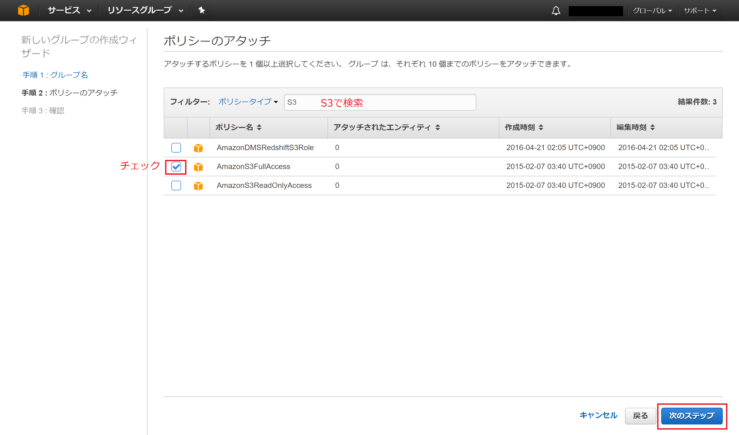Expand the サービス menu
The height and width of the screenshot is (435, 739).
click(x=69, y=11)
